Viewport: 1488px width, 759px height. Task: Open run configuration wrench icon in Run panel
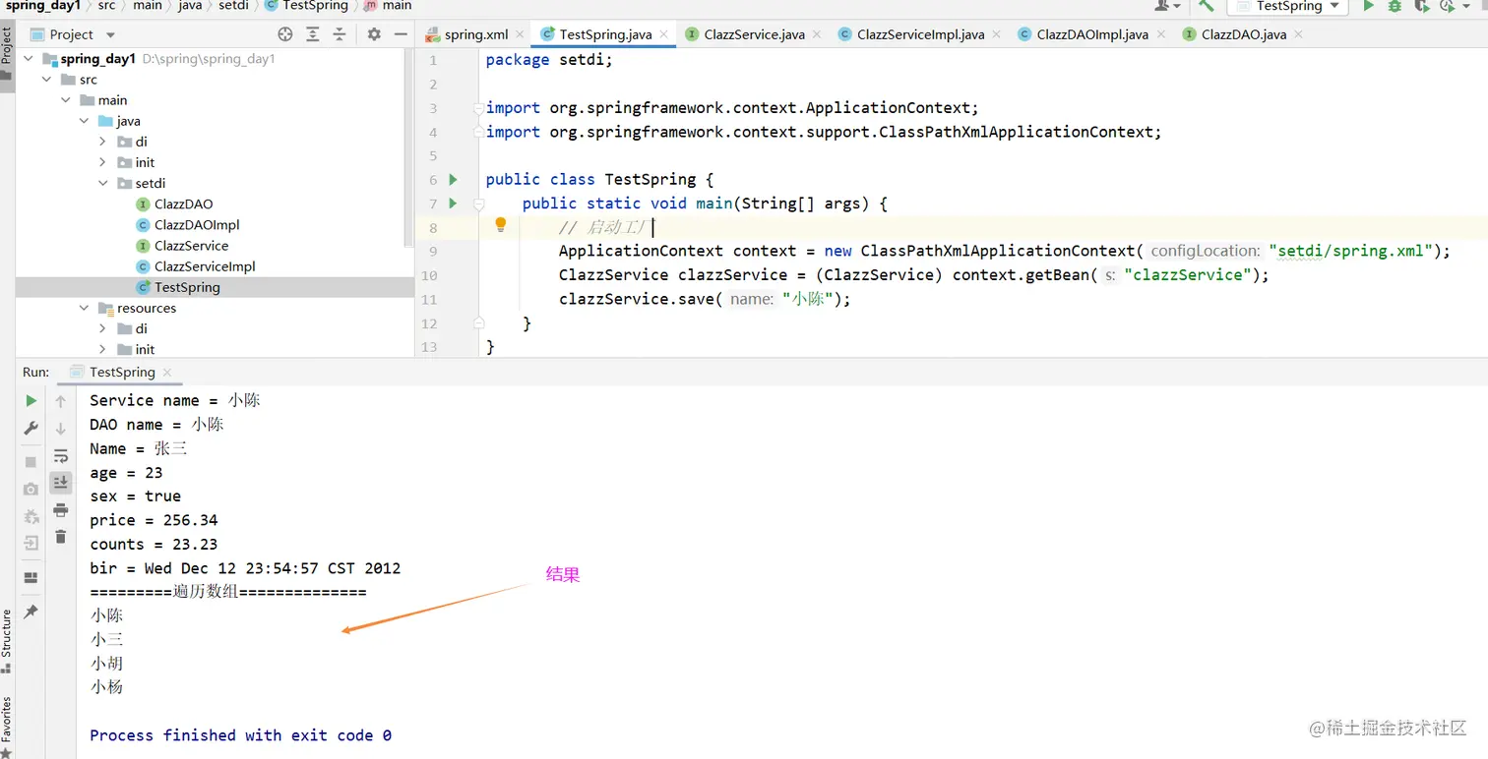click(x=31, y=429)
